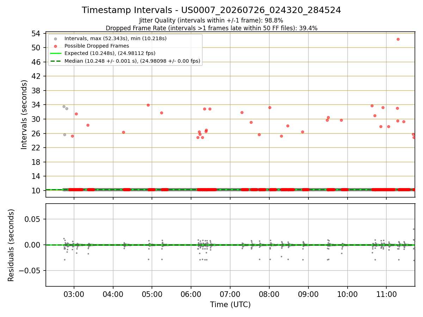This screenshot has width=423, height=317.
Task: Click legend entry Intervals max 52.343s
Action: [115, 38]
